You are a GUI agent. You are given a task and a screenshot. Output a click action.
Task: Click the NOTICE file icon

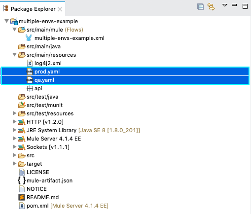(22, 189)
